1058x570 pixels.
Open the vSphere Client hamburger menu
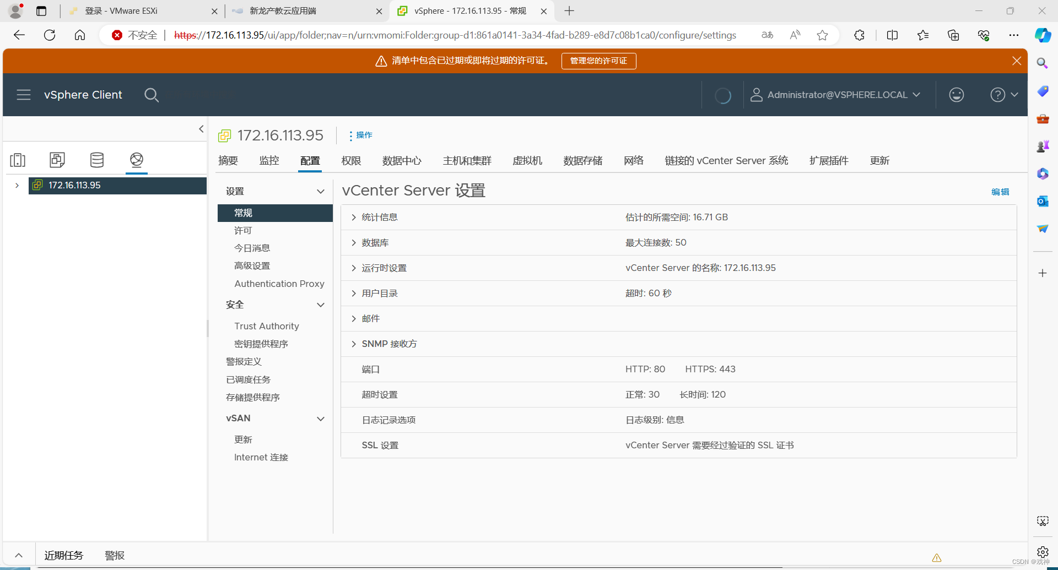click(24, 95)
